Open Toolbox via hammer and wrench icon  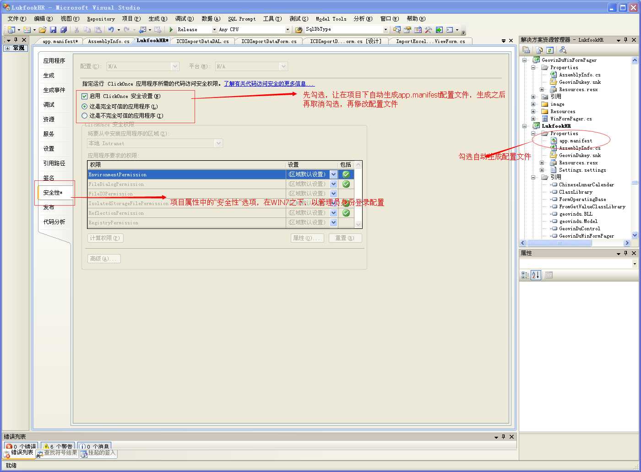[x=428, y=30]
